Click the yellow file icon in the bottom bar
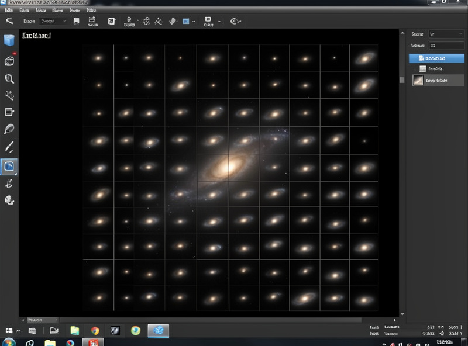The width and height of the screenshot is (468, 346). pyautogui.click(x=75, y=330)
